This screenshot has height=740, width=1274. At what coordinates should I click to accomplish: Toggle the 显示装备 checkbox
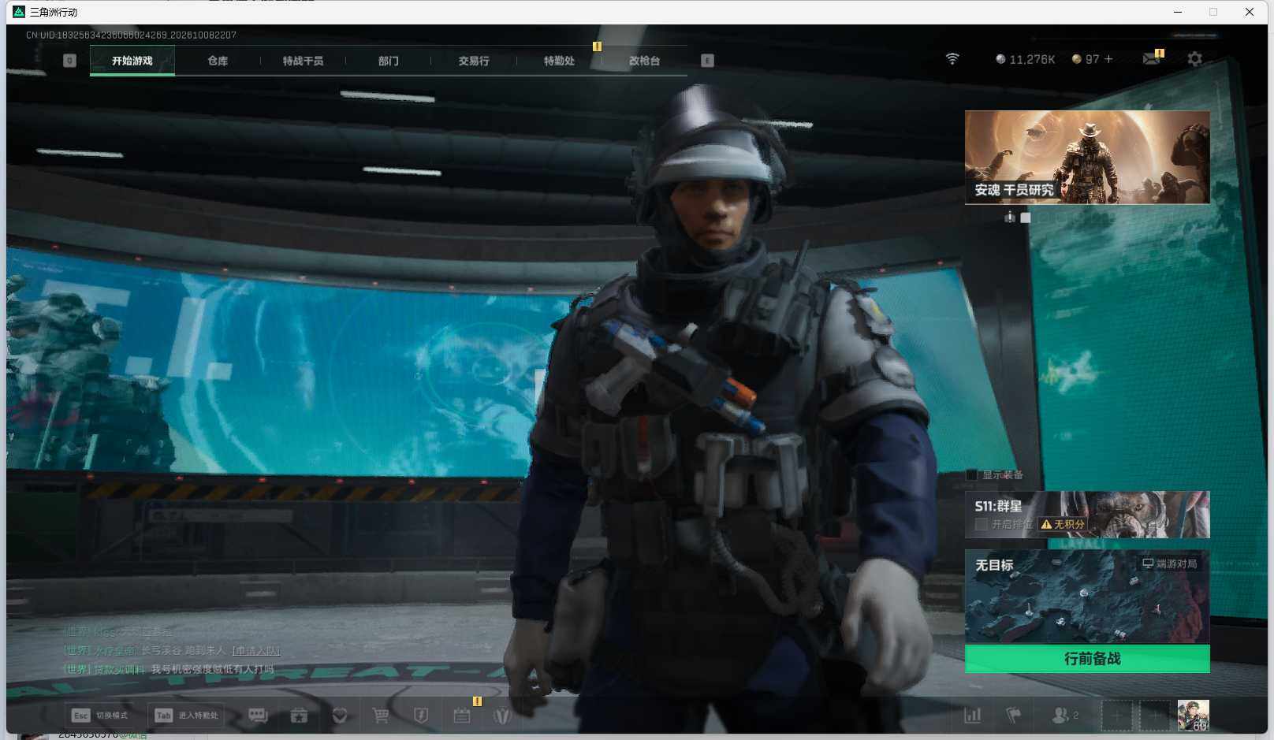pyautogui.click(x=971, y=474)
